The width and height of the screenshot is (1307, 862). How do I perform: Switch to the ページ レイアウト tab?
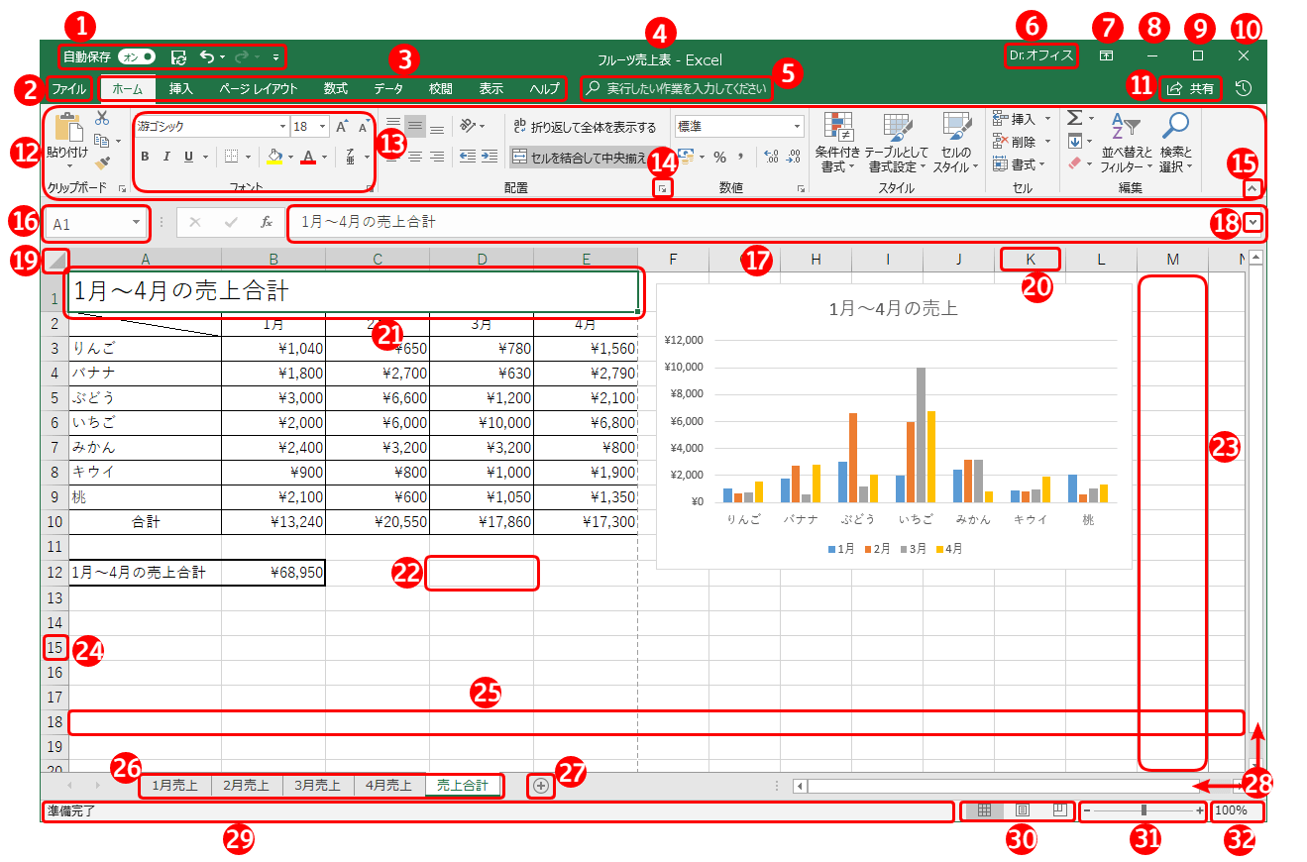point(258,88)
